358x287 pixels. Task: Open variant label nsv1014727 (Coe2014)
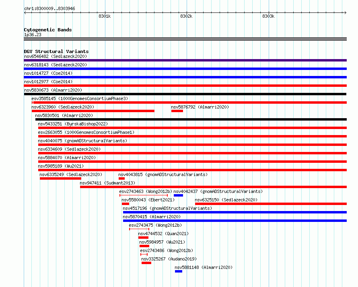click(48, 73)
